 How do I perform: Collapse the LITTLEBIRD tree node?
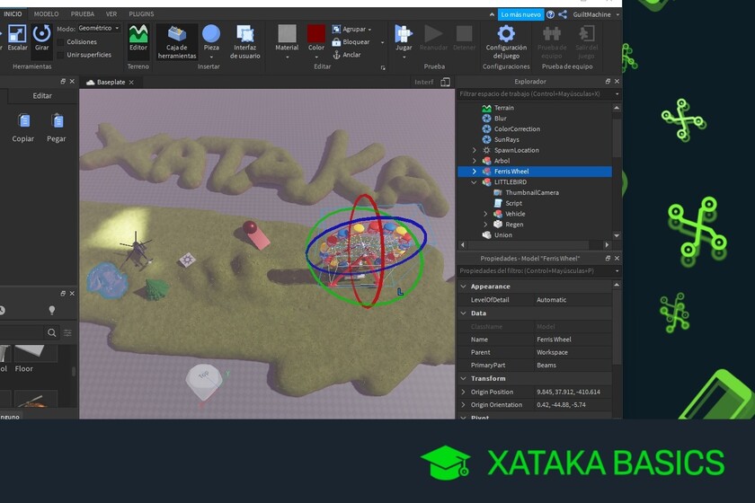(475, 182)
